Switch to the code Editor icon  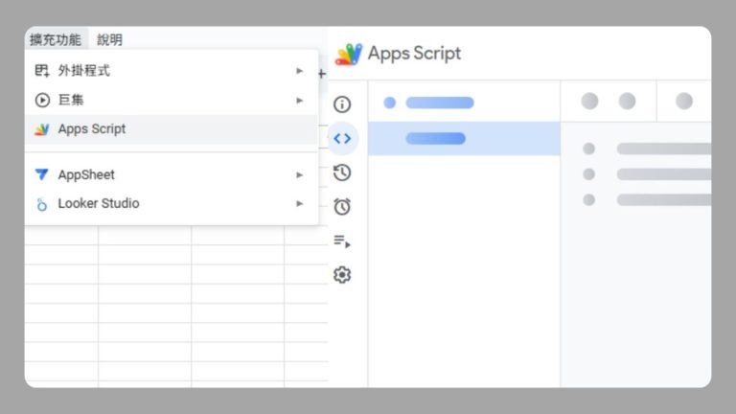click(342, 138)
